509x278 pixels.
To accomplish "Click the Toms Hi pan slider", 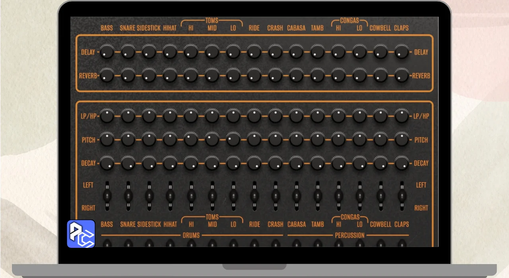I will 191,196.
